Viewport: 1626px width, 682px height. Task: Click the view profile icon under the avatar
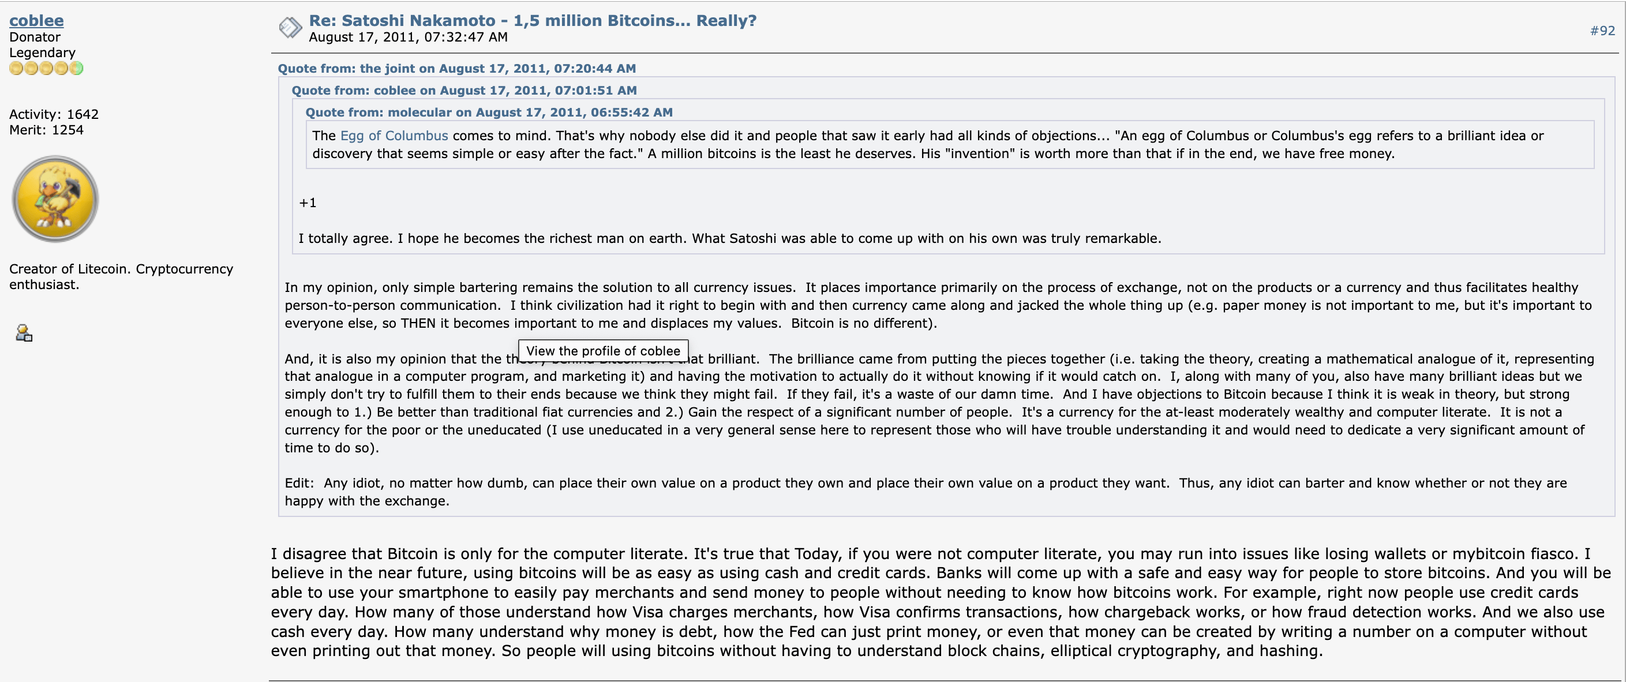pos(24,333)
